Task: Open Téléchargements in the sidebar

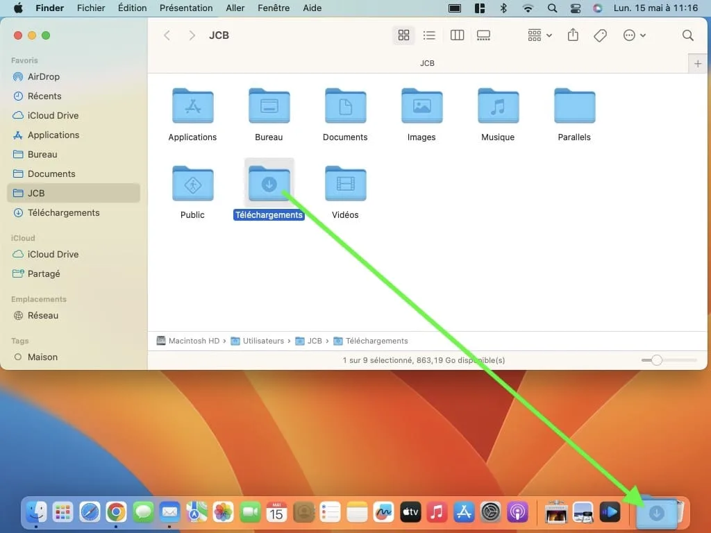Action: click(74, 212)
